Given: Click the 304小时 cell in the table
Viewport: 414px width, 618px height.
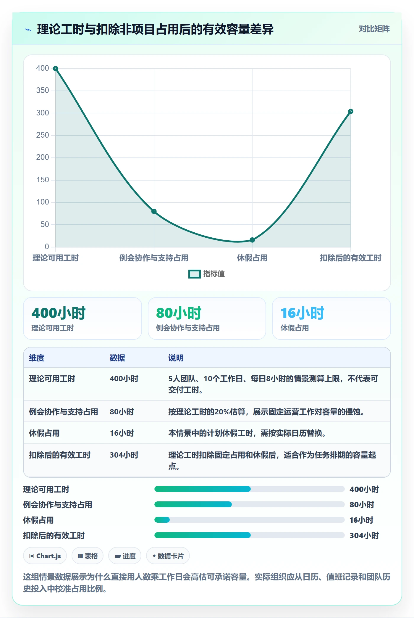Looking at the screenshot, I should click(x=124, y=455).
